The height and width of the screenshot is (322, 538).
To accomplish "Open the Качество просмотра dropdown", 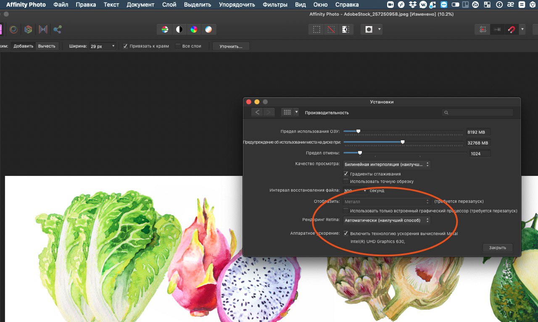I will (387, 165).
